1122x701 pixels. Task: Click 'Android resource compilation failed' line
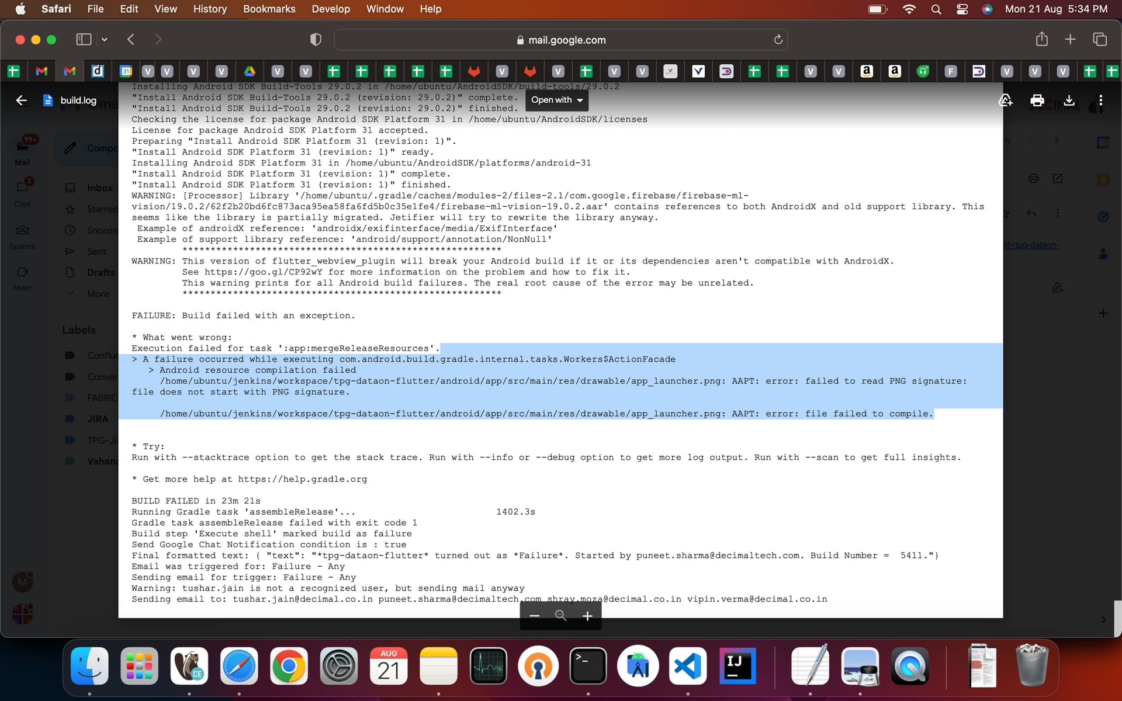click(x=258, y=370)
